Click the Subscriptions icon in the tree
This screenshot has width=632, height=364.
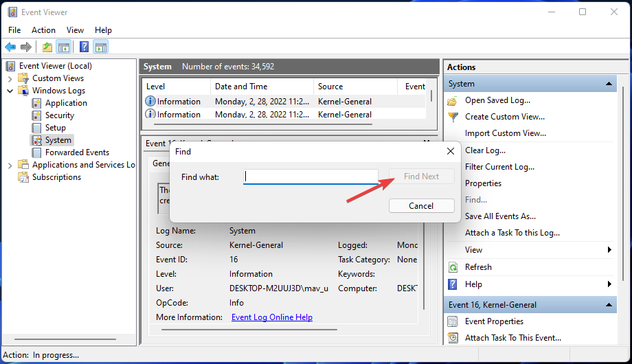(x=23, y=177)
